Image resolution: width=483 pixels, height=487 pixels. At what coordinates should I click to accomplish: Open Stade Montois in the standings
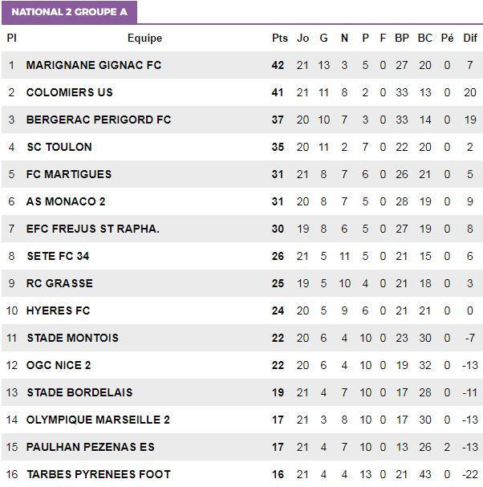(x=73, y=338)
